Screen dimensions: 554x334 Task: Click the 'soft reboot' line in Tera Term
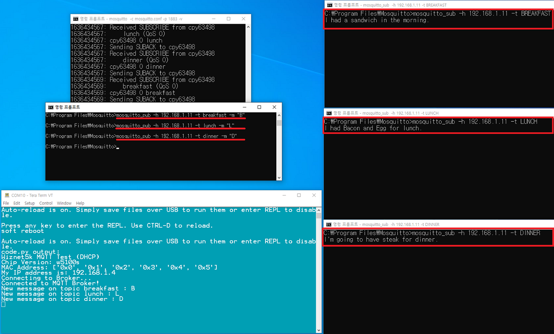point(23,231)
